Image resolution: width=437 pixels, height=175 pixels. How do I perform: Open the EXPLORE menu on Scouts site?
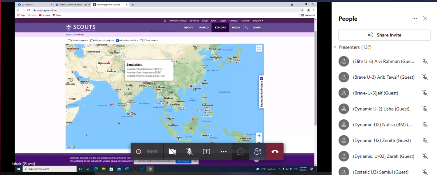(x=220, y=28)
